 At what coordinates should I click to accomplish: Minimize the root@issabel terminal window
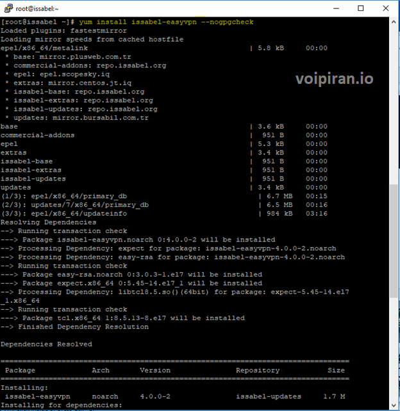point(337,8)
